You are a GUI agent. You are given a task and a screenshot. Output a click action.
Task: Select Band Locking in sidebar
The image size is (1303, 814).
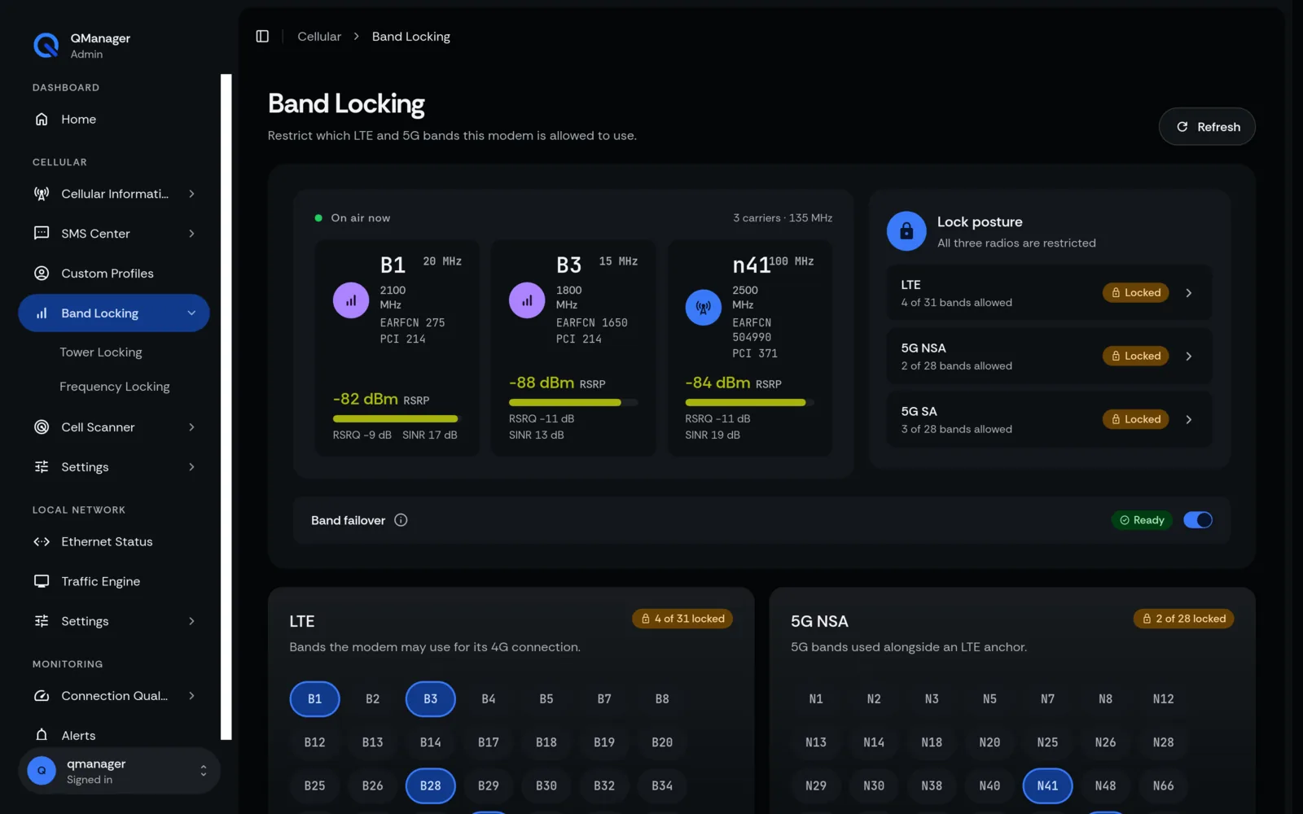pyautogui.click(x=114, y=313)
